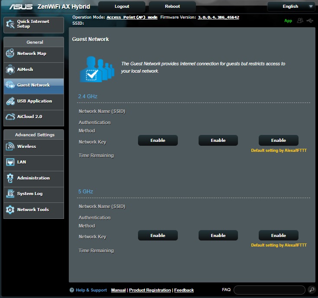Enable third 2.4 GHz guest network
The width and height of the screenshot is (318, 298).
click(279, 140)
